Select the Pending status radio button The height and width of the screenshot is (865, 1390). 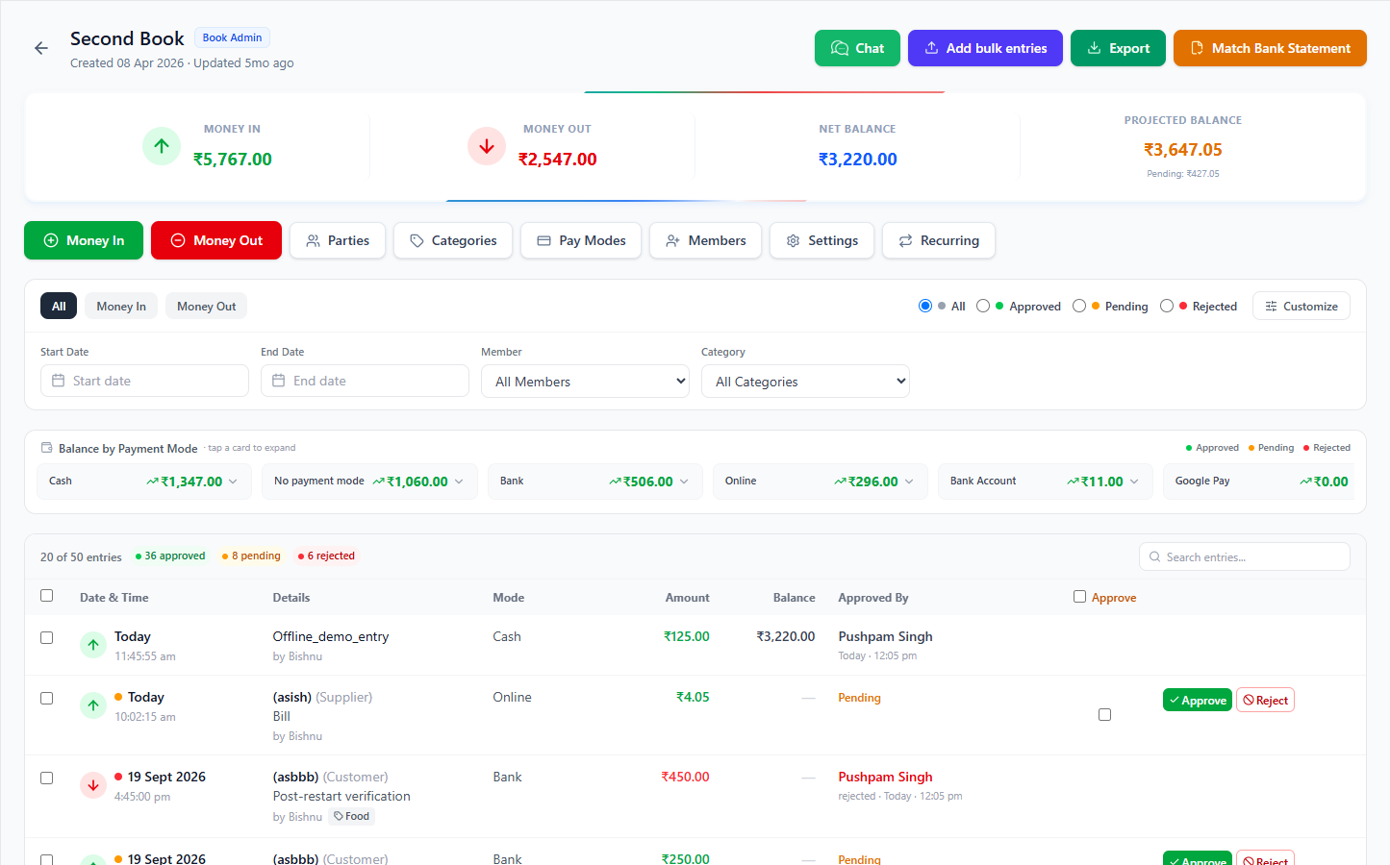[x=1079, y=306]
